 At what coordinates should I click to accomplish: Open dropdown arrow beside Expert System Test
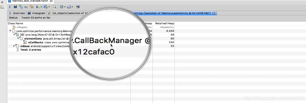(42, 7)
